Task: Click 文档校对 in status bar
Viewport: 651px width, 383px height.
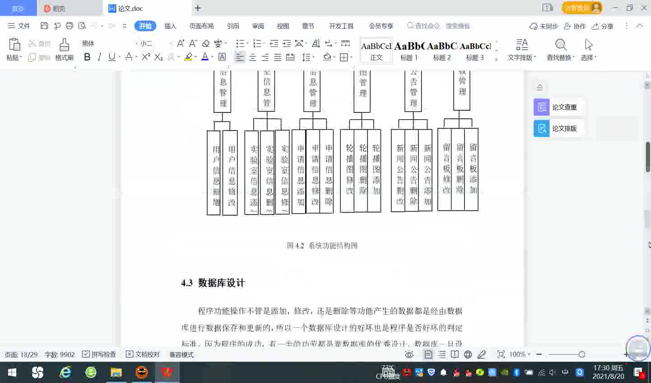Action: tap(143, 355)
